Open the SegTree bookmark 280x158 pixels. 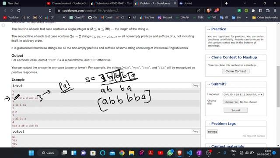click(x=147, y=18)
